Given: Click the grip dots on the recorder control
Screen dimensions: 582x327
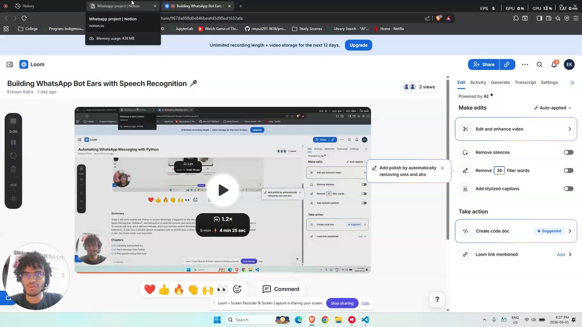Looking at the screenshot, I should pos(13,198).
